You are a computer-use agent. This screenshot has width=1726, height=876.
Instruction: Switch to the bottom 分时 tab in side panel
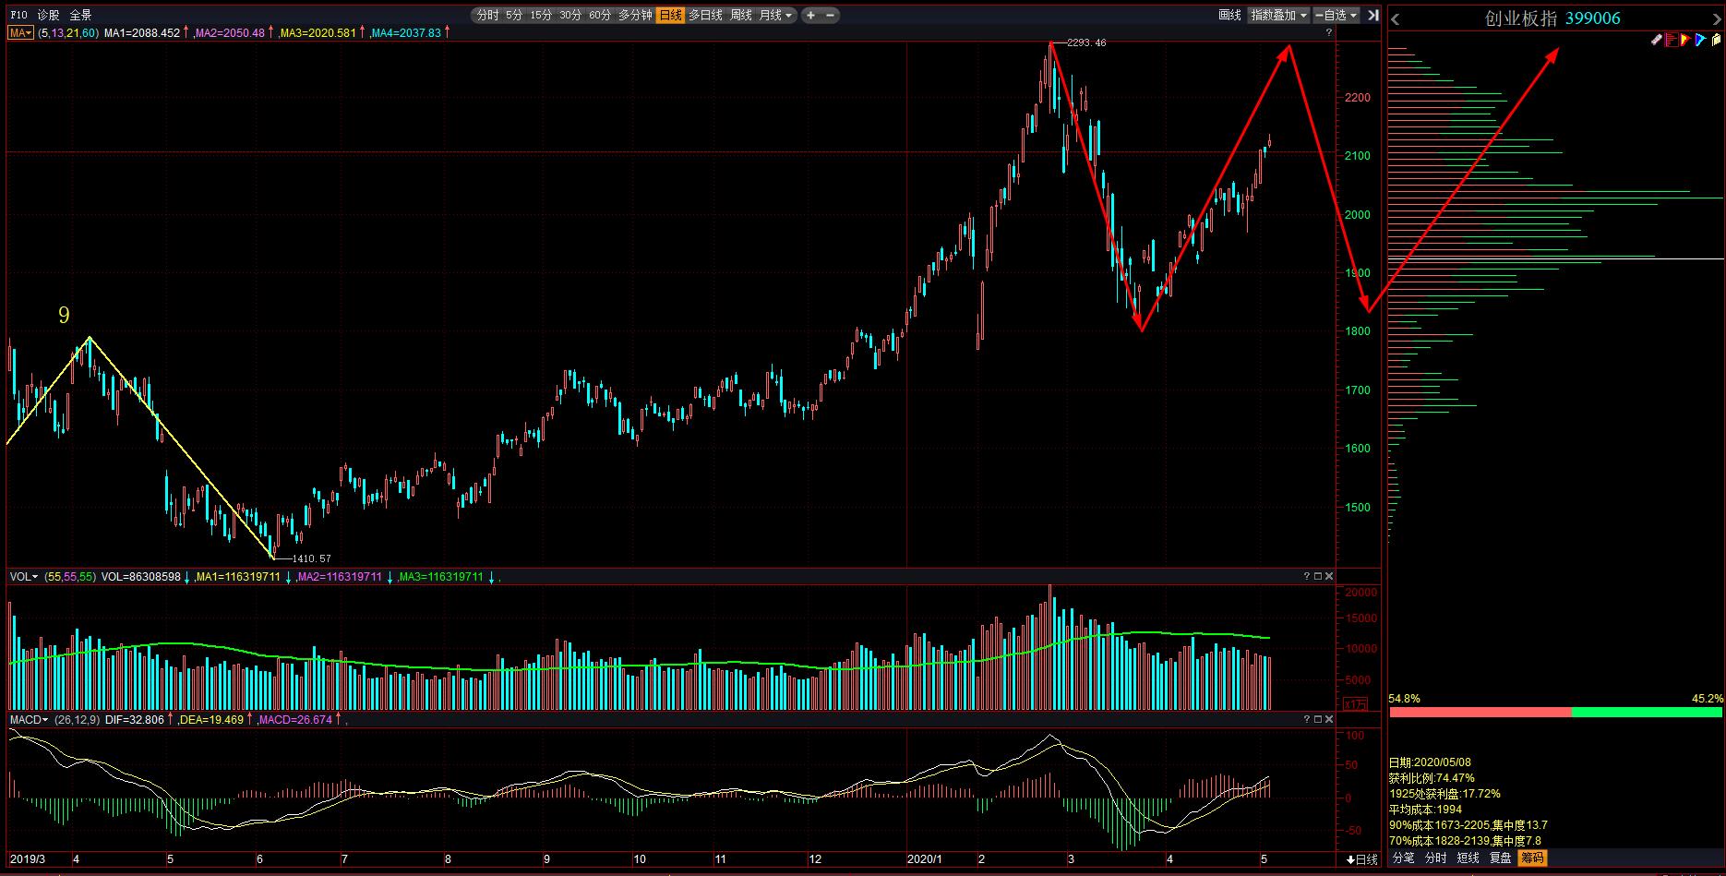click(1435, 858)
